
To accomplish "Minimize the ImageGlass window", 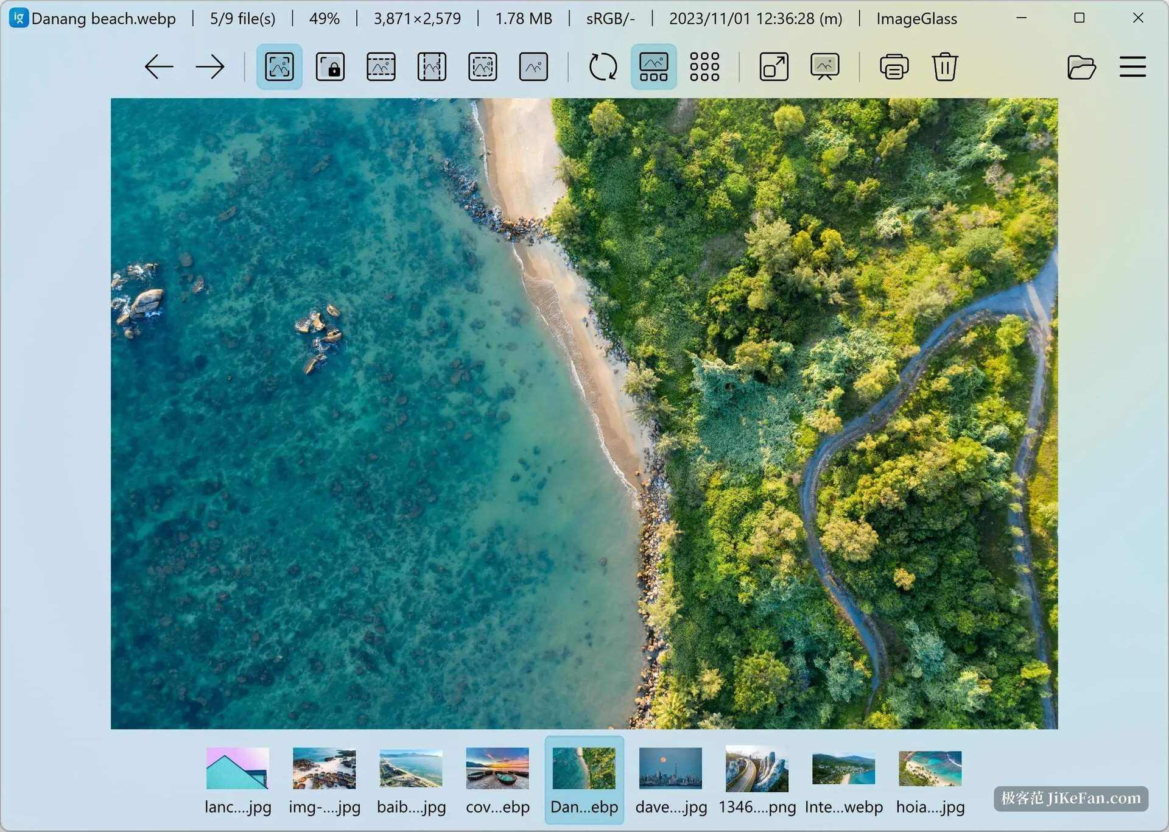I will pos(1022,18).
